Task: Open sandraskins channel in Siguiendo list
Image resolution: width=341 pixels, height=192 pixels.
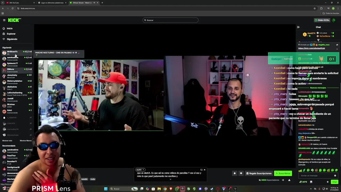Action: coord(17,58)
